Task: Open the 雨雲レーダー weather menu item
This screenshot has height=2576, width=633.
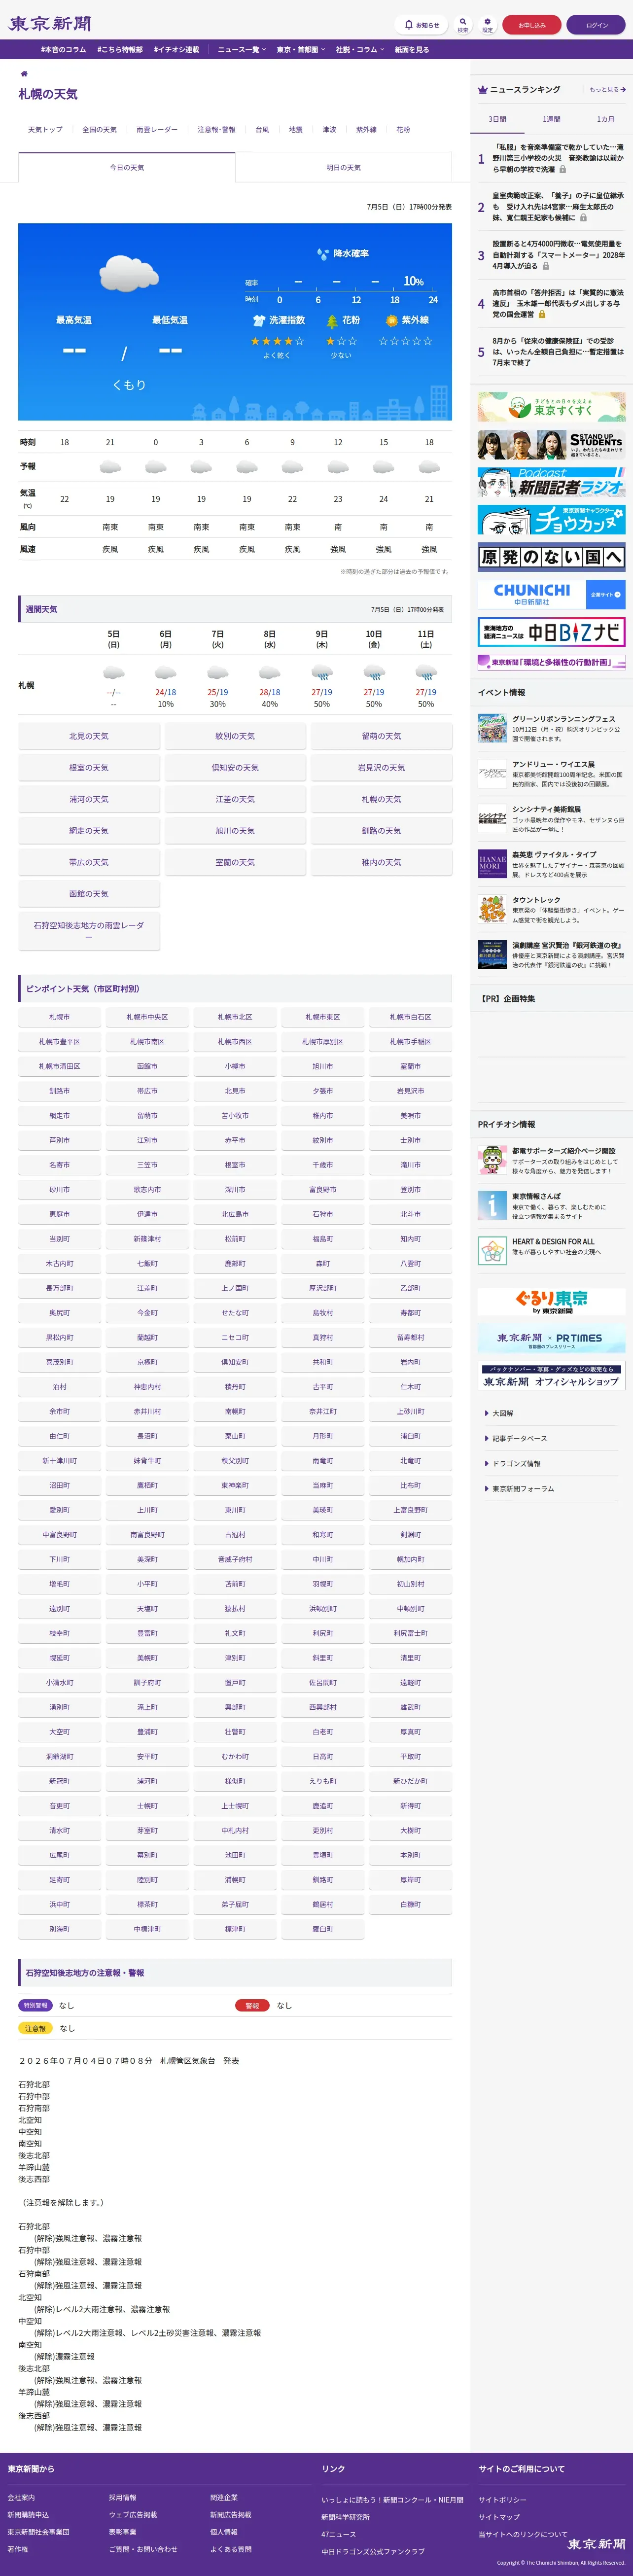Action: pyautogui.click(x=157, y=130)
